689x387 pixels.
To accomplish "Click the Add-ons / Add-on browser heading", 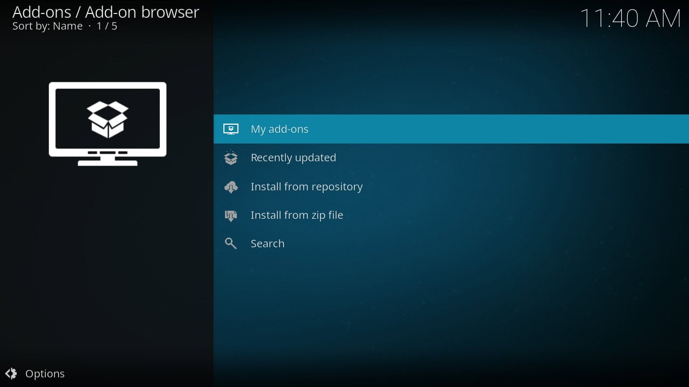I will point(106,12).
